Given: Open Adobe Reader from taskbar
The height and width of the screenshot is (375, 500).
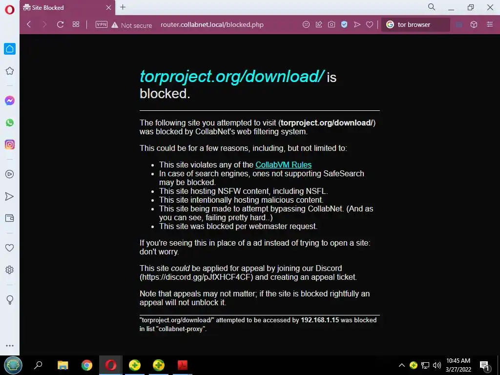Looking at the screenshot, I should (x=183, y=365).
